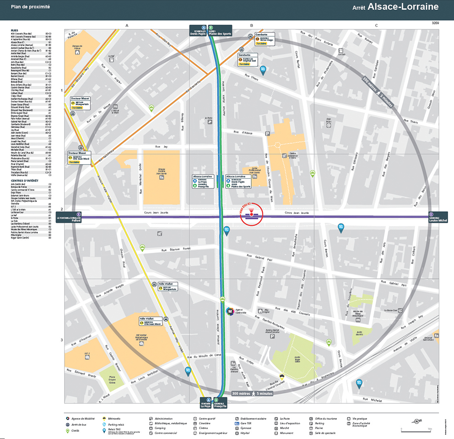Click the 'CENTRES D'INTÉRÊT' index heading
454x439 pixels.
click(x=25, y=181)
